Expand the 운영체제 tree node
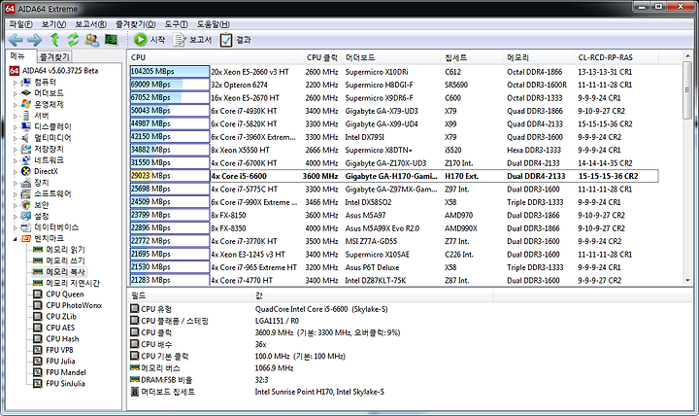 [15, 105]
